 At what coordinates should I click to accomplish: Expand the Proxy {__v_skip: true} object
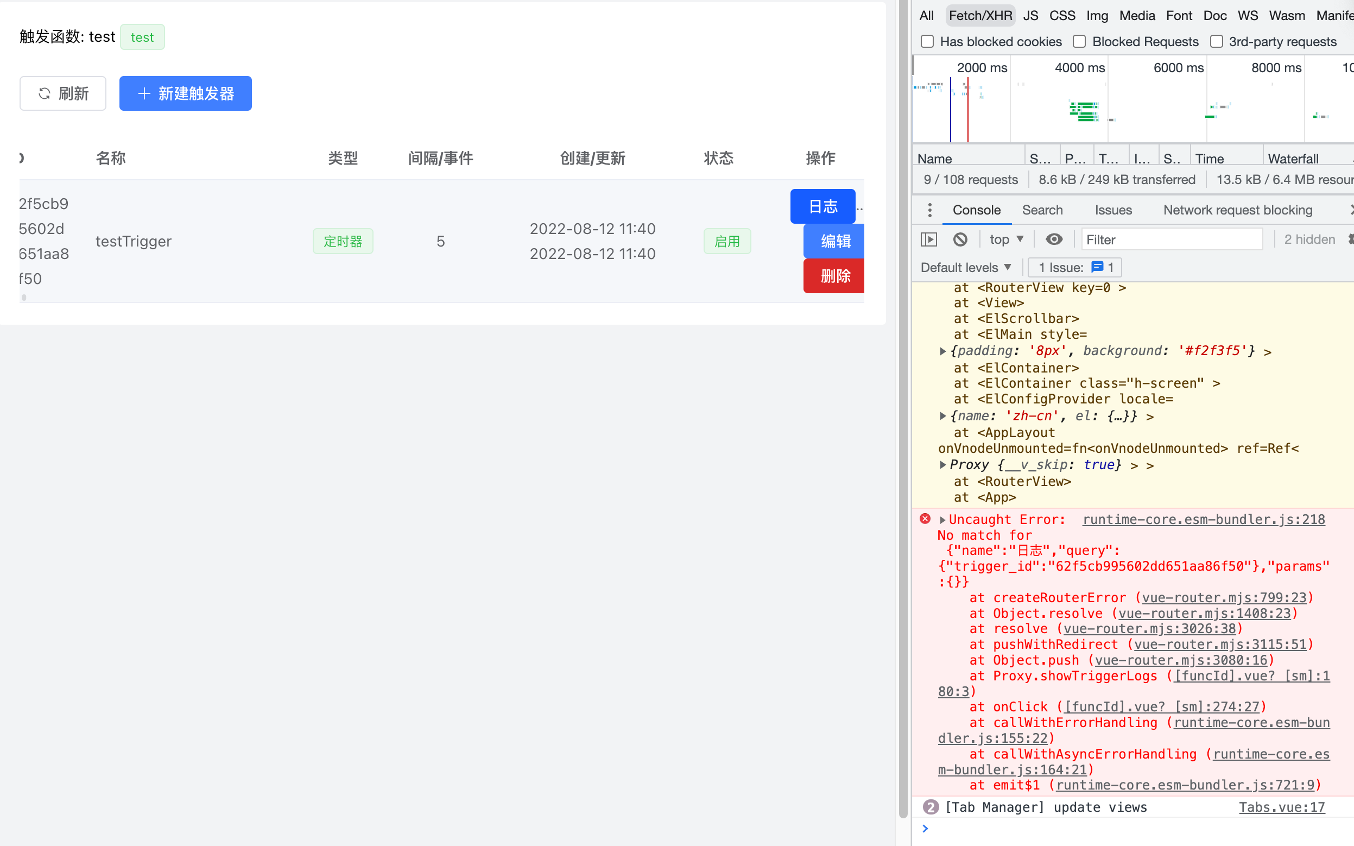coord(944,464)
